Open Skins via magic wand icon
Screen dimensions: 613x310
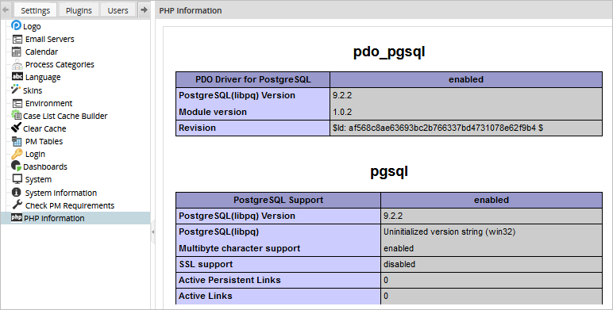point(16,90)
